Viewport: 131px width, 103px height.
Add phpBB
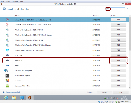118,65
